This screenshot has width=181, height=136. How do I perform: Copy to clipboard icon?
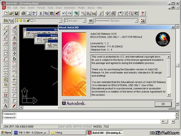[46, 13]
